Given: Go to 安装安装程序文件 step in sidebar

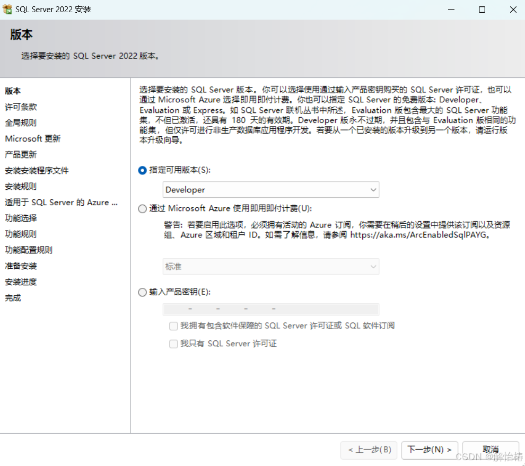Looking at the screenshot, I should point(37,171).
